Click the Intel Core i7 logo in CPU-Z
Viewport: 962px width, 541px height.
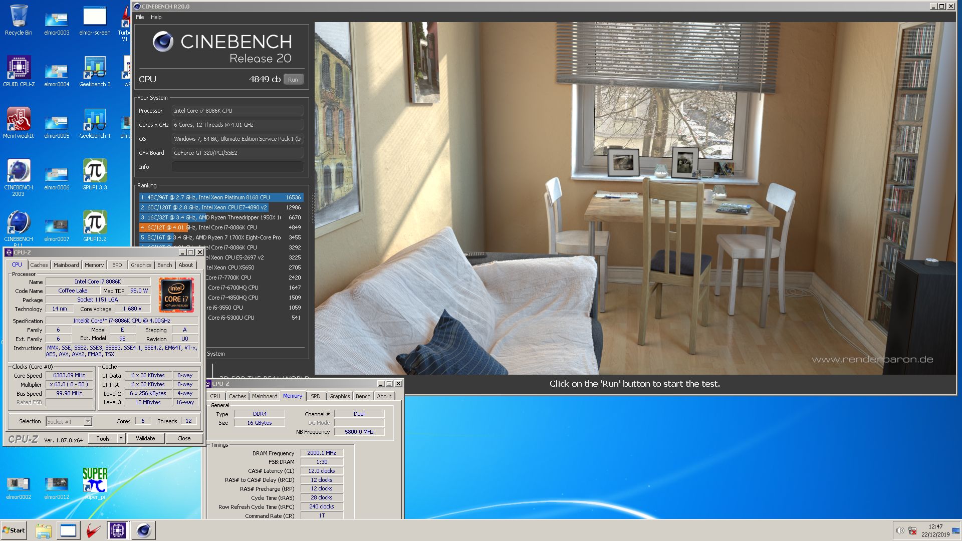pyautogui.click(x=176, y=295)
